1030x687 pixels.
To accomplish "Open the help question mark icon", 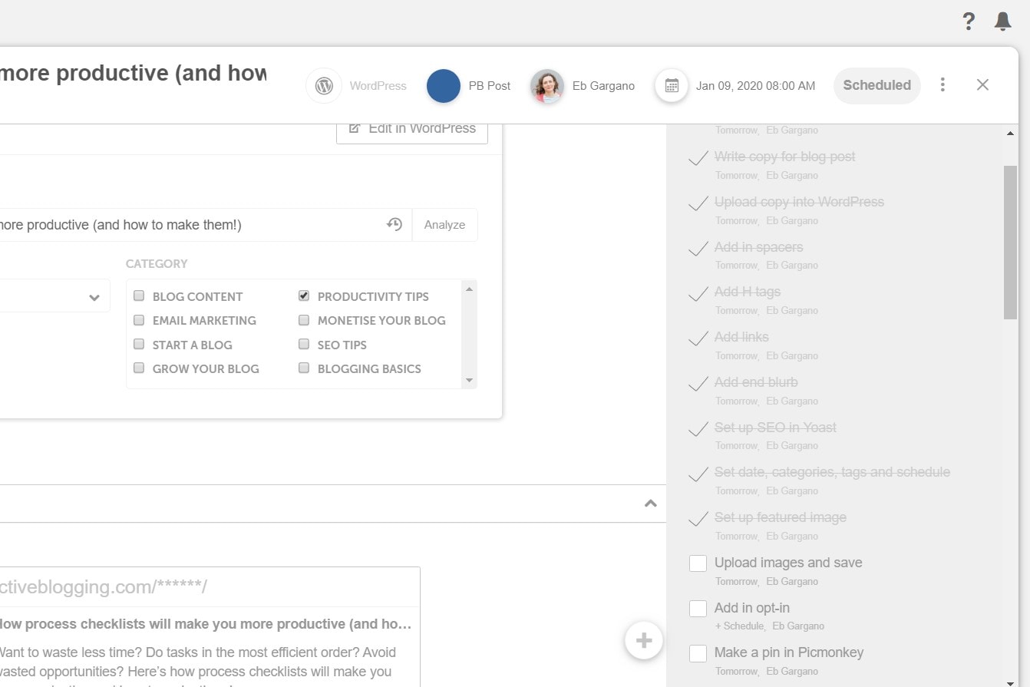I will point(969,21).
